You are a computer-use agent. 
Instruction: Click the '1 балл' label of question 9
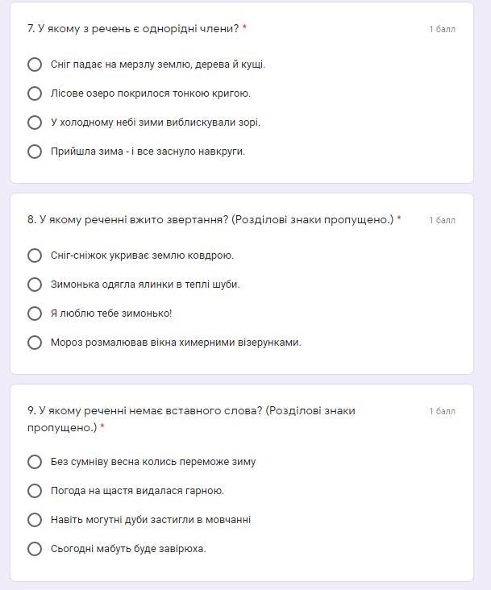442,412
